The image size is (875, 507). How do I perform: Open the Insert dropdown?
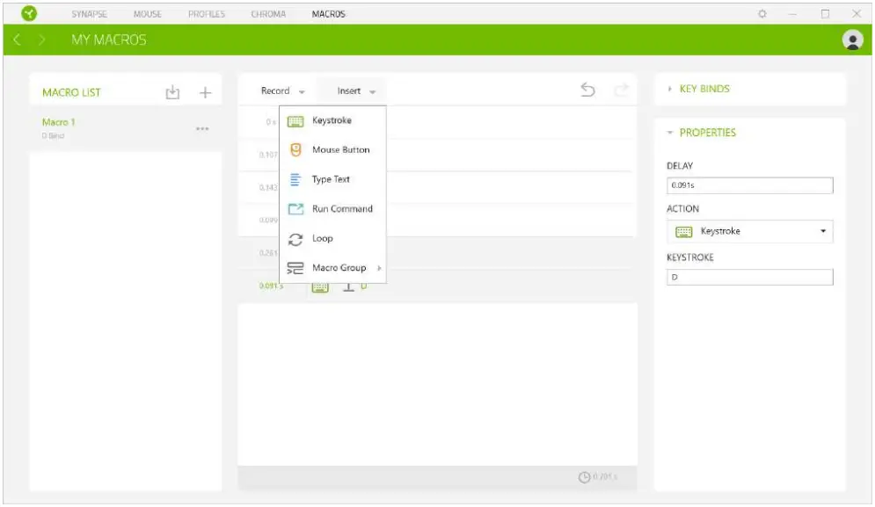click(356, 91)
